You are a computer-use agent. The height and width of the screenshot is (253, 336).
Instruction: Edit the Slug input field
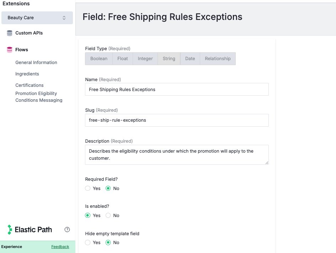tap(177, 120)
